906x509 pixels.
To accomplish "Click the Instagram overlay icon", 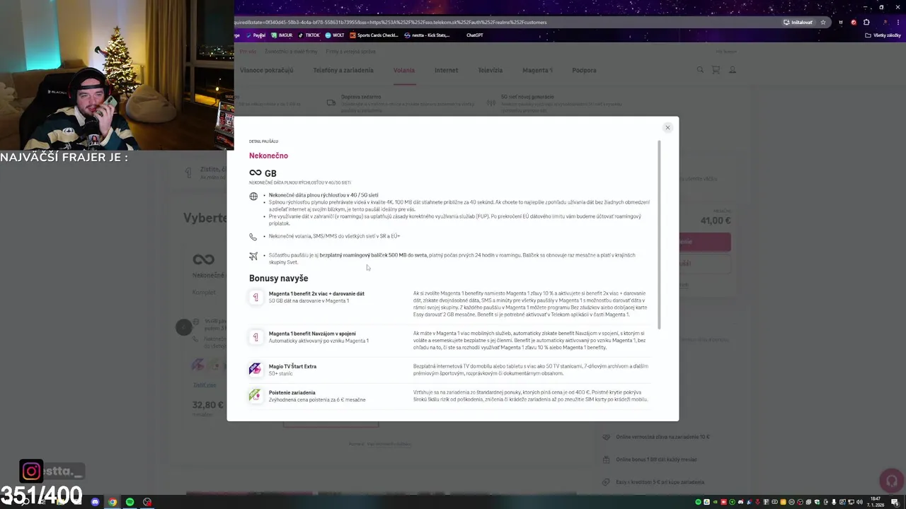I will click(x=31, y=471).
